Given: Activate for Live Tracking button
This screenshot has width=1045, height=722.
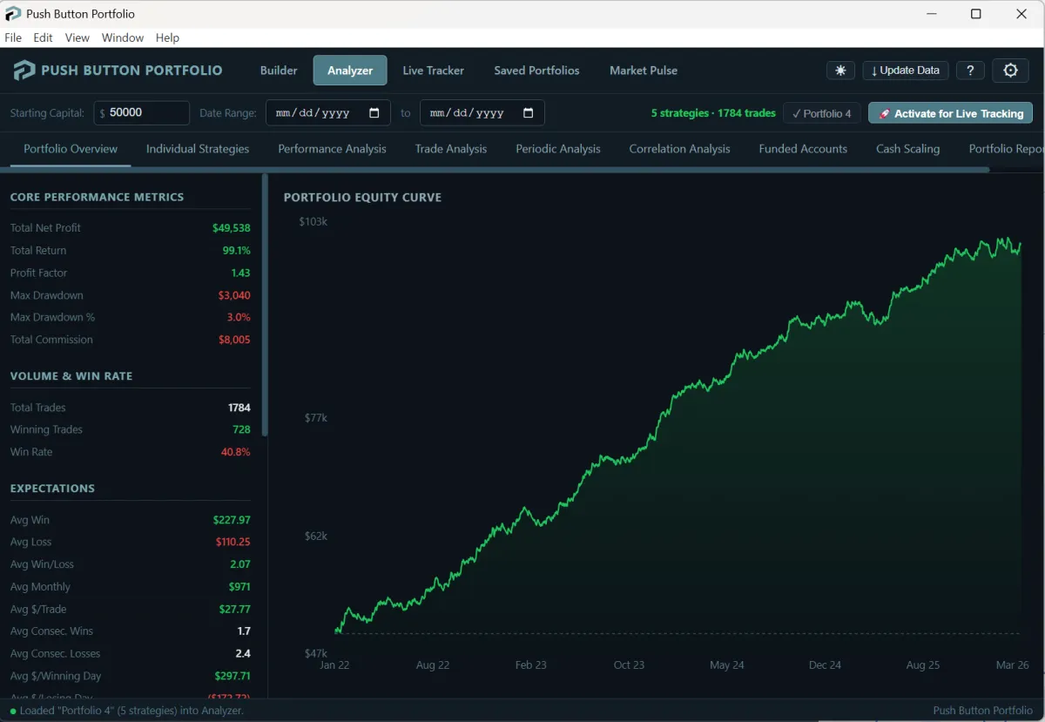Looking at the screenshot, I should point(950,113).
